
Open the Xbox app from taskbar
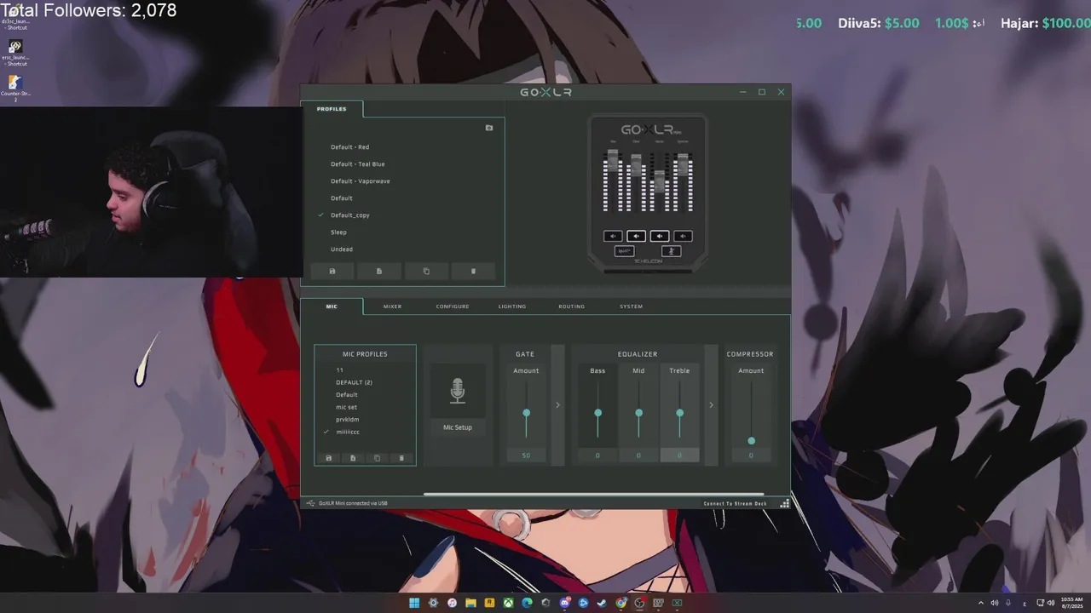point(508,603)
